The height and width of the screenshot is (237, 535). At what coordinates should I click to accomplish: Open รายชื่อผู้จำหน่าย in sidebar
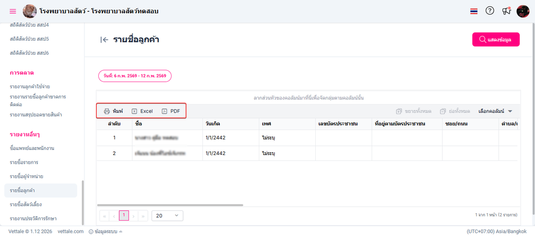27,177
